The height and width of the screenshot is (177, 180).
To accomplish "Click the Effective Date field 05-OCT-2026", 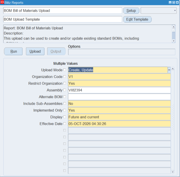I will coord(119,124).
